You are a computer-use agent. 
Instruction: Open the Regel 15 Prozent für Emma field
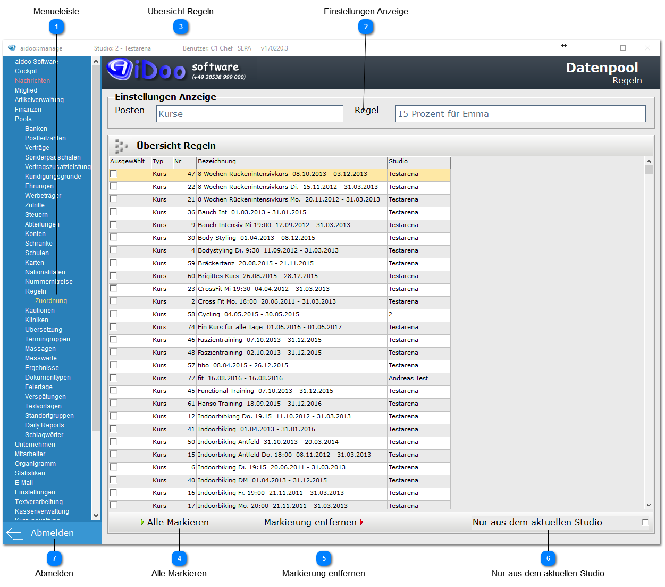tap(520, 114)
